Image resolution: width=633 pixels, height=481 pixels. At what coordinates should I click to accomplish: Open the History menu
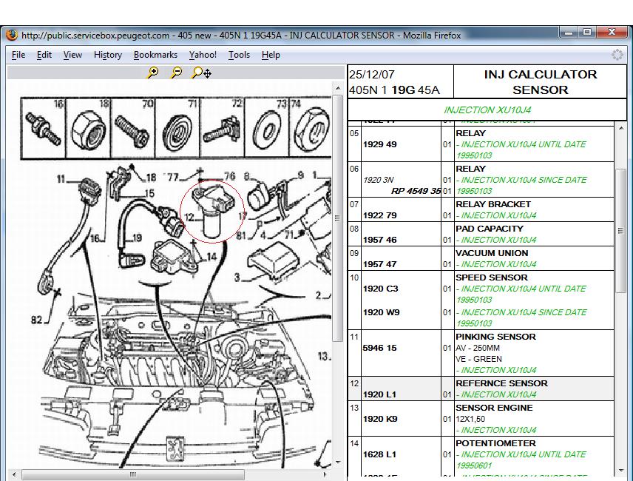[108, 55]
